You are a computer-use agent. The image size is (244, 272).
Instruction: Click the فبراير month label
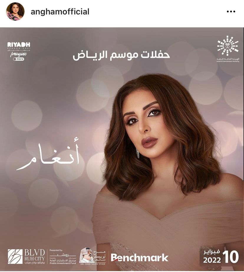(x=212, y=252)
